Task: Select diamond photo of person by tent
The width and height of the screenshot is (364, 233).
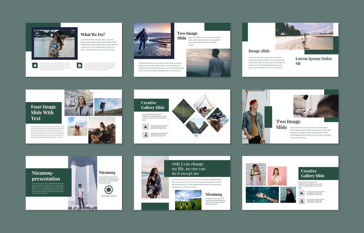Action: 204,105
